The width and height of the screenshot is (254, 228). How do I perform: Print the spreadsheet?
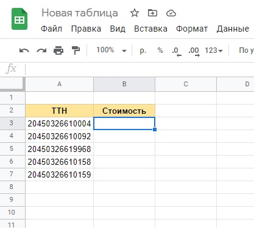pyautogui.click(x=58, y=50)
